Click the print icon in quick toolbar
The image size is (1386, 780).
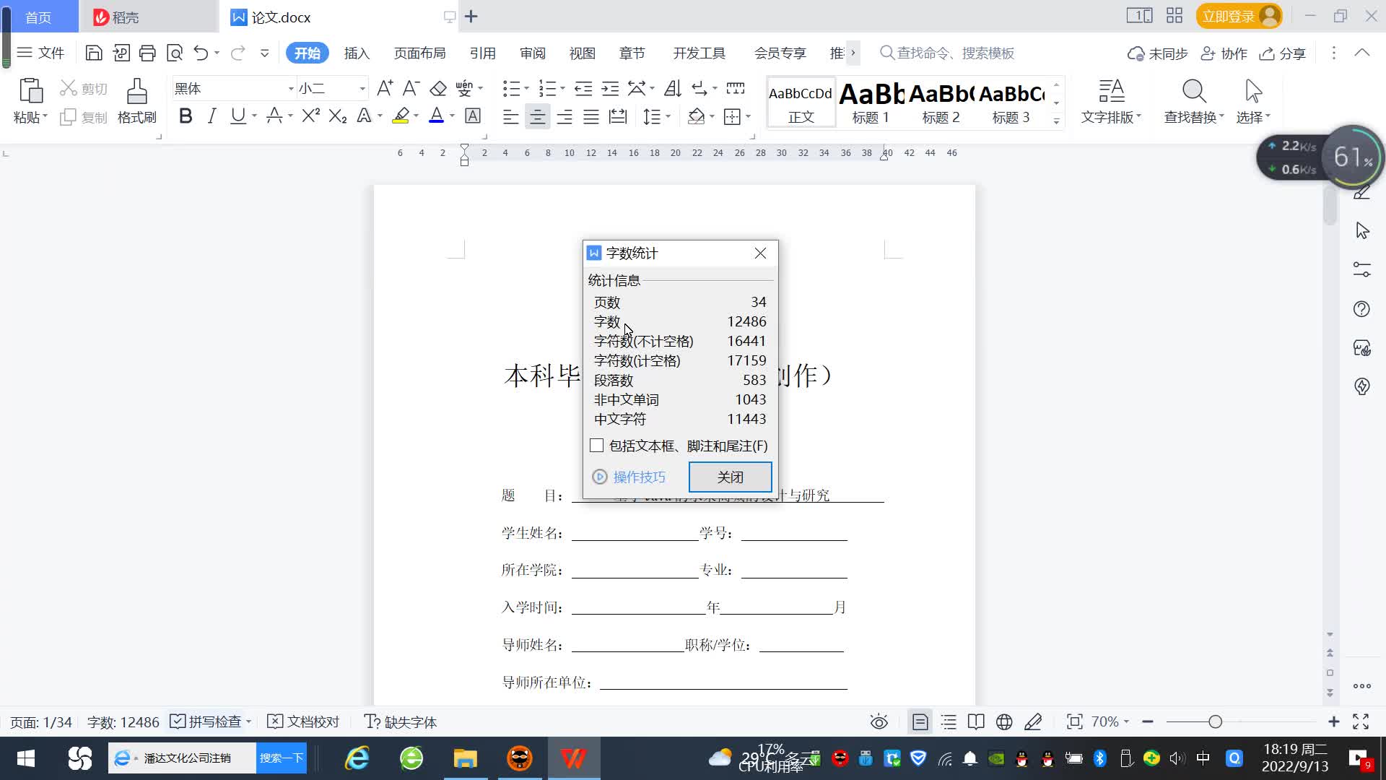click(x=147, y=53)
